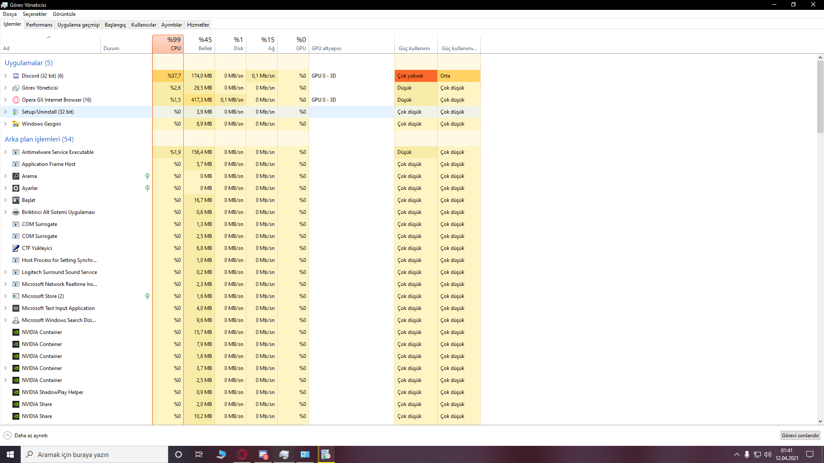This screenshot has height=463, width=824.
Task: Click the Opera GX icon in taskbar
Action: 242,454
